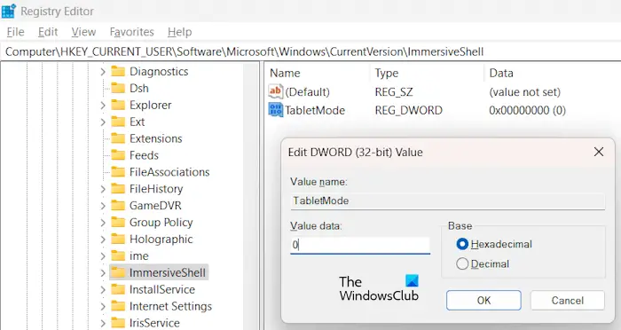621x330 pixels.
Task: Click the Internet Settings folder icon
Action: coord(118,306)
